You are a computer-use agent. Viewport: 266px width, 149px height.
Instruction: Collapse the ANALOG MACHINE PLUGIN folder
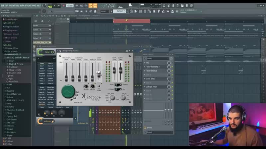[18, 58]
